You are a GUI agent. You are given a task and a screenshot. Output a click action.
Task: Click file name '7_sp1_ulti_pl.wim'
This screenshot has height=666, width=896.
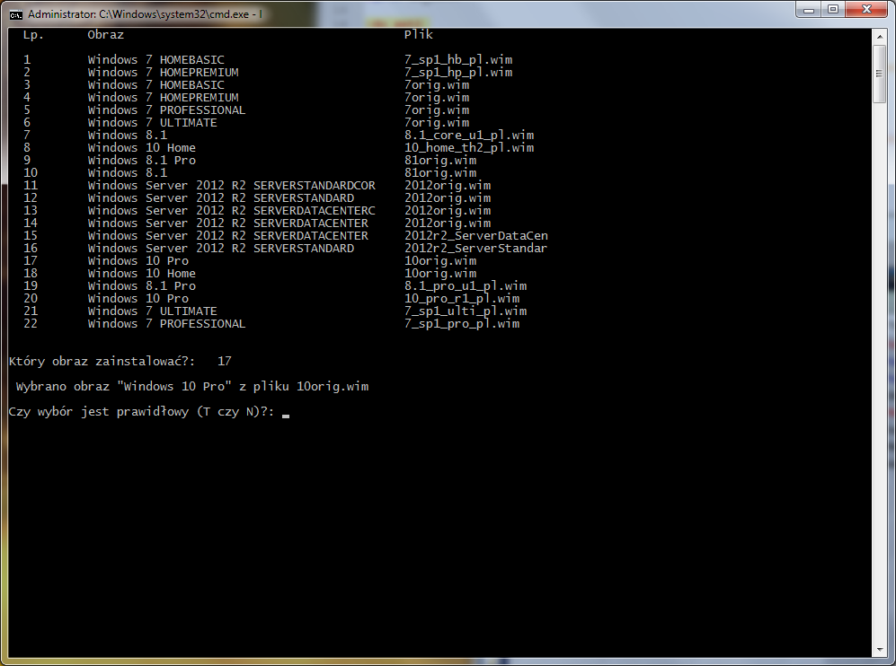click(466, 311)
